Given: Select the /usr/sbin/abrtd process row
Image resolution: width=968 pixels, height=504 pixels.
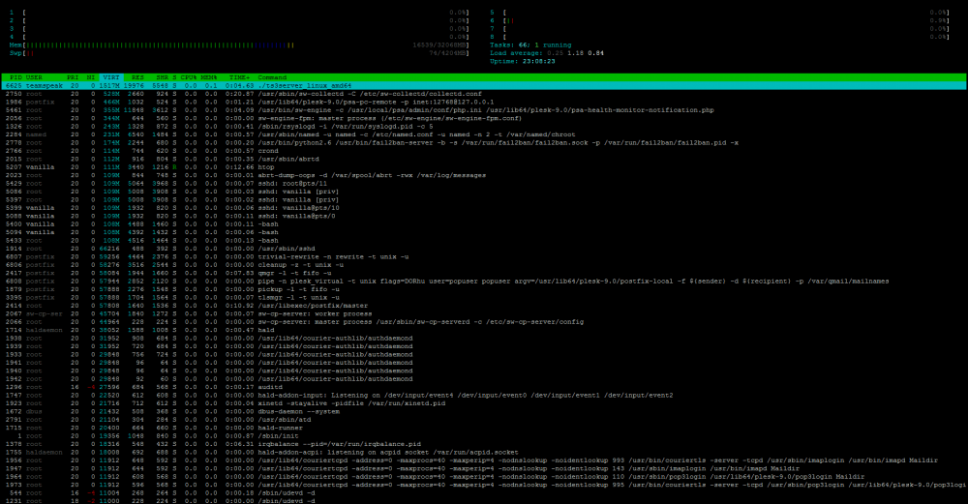Looking at the screenshot, I should [484, 159].
